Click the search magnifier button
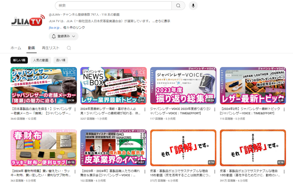 [178, 6]
